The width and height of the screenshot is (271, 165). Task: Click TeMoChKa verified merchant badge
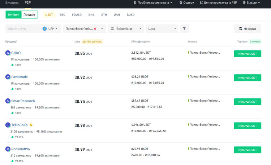pyautogui.click(x=31, y=125)
